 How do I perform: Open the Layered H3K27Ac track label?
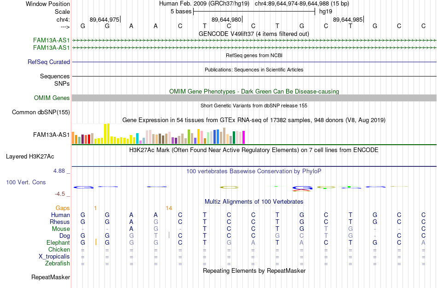click(30, 157)
